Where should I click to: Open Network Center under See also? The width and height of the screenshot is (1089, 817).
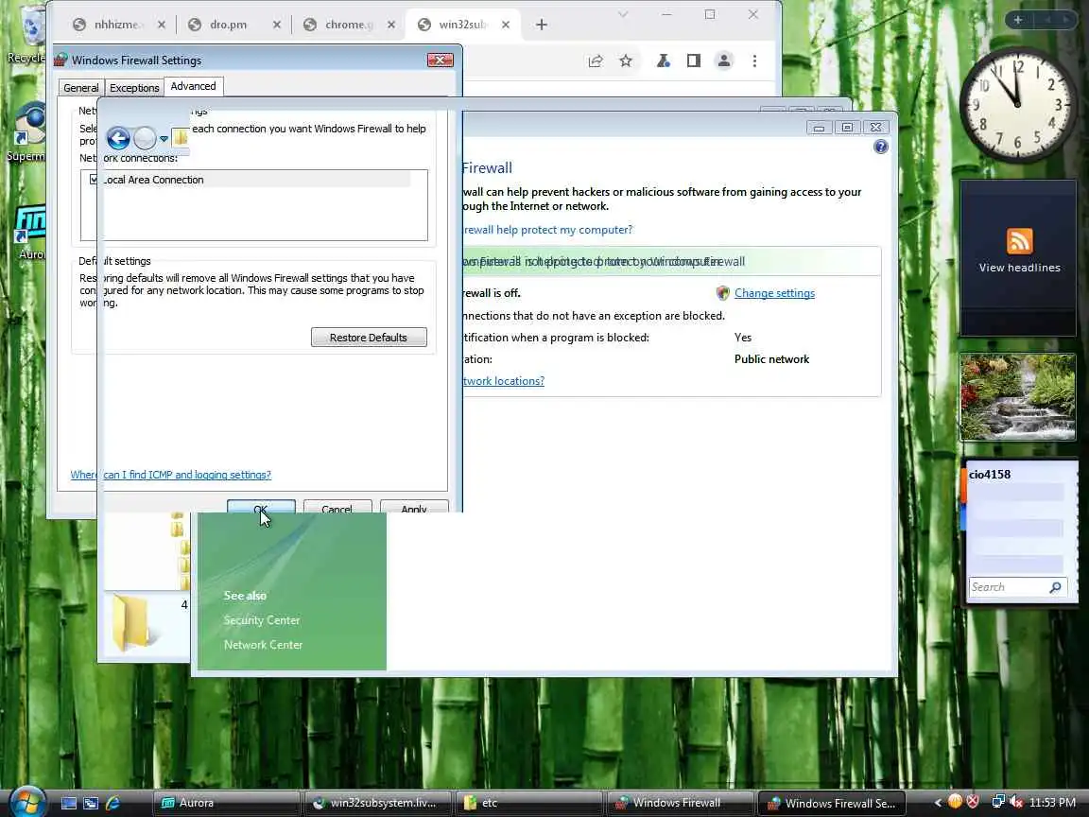(263, 645)
